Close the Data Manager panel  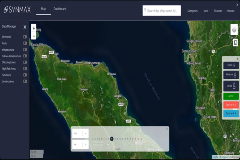coord(25,27)
